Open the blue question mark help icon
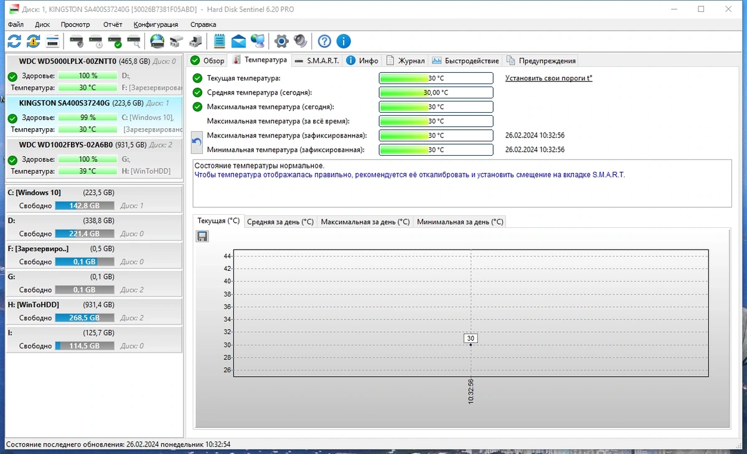Viewport: 747px width, 454px height. coord(324,41)
